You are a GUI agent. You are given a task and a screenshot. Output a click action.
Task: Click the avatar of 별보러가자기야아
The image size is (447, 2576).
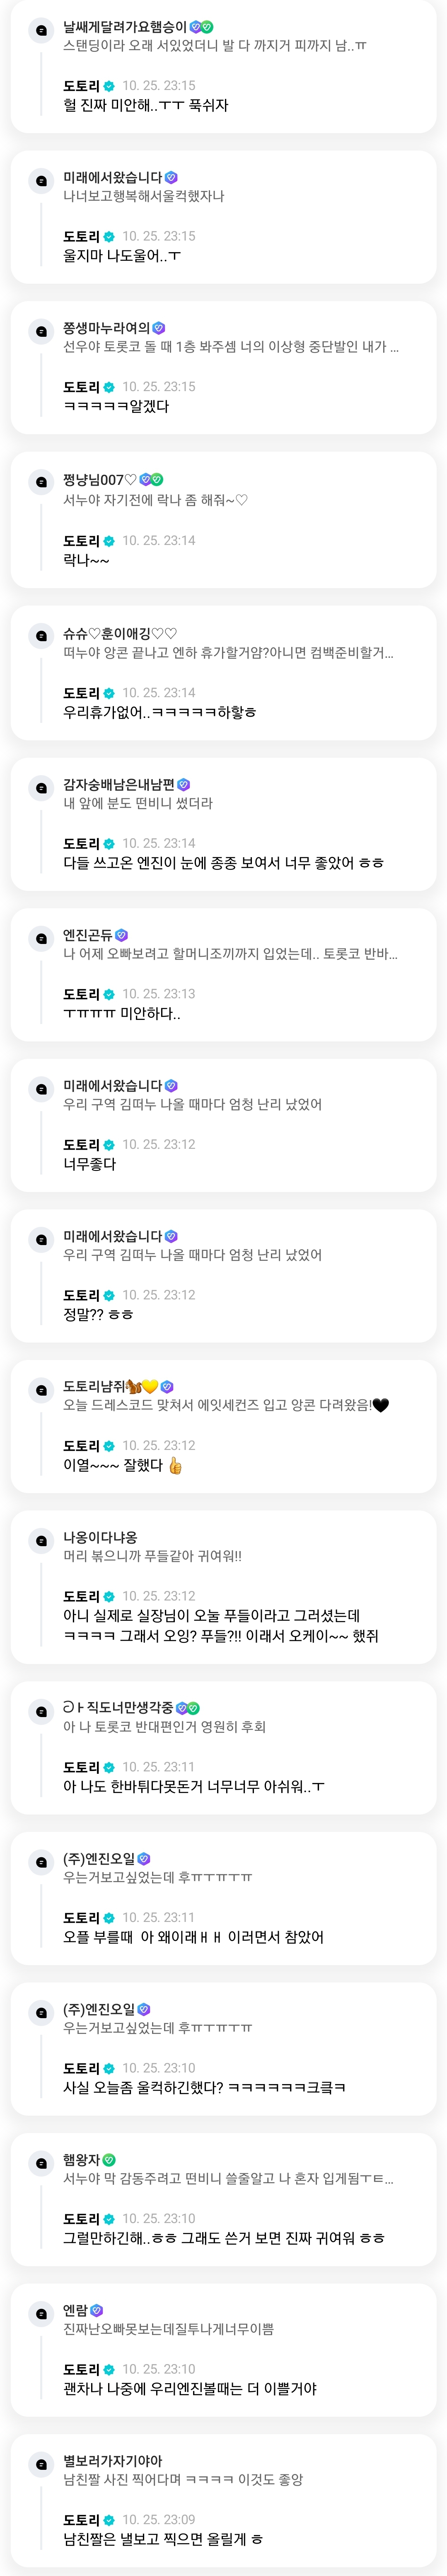point(41,2464)
